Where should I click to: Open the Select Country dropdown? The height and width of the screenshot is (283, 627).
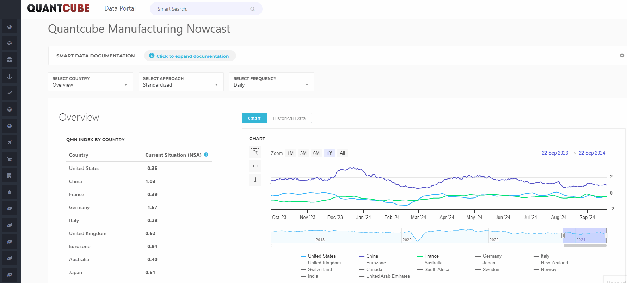click(x=91, y=82)
